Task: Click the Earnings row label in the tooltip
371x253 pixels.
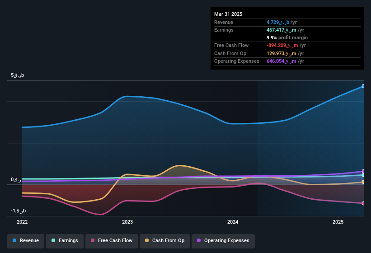Action: coord(224,30)
